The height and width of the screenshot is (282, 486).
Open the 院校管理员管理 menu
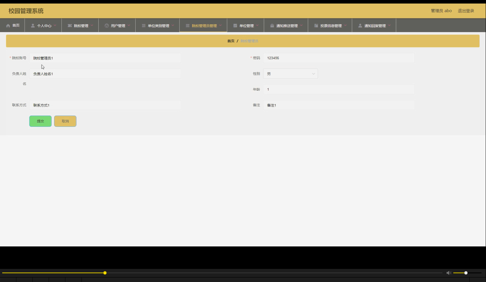coord(203,25)
